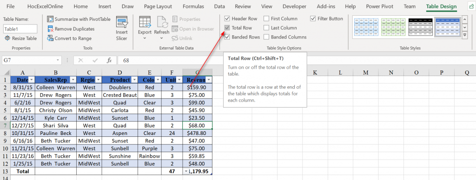Open total row function dropdown in G13
This screenshot has height=180, width=476.
[x=186, y=171]
